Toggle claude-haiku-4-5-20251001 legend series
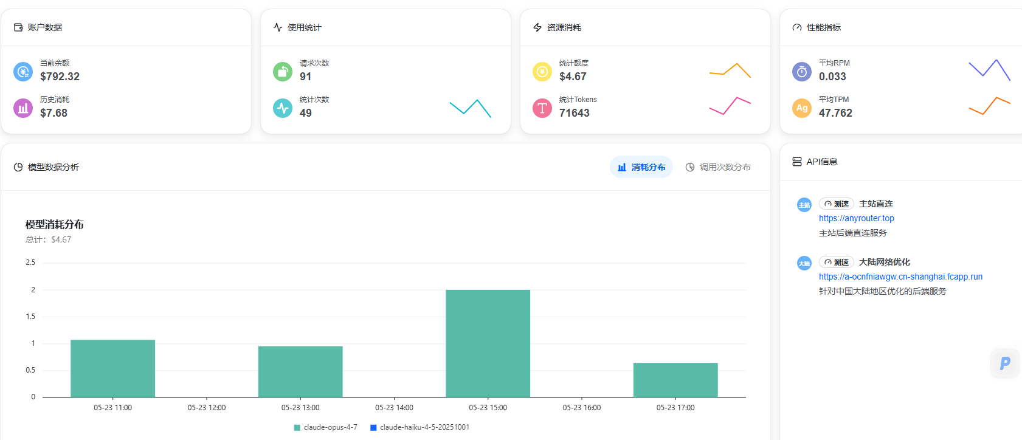 [420, 427]
